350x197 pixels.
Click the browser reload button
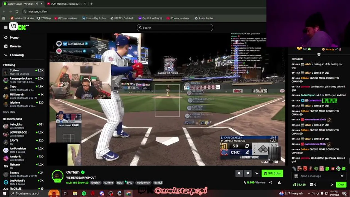(x=17, y=11)
